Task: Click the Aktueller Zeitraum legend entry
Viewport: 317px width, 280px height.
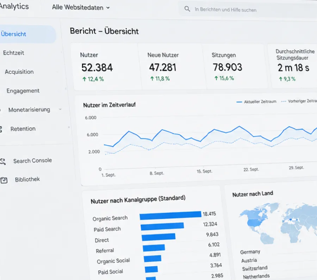Action: pyautogui.click(x=256, y=102)
